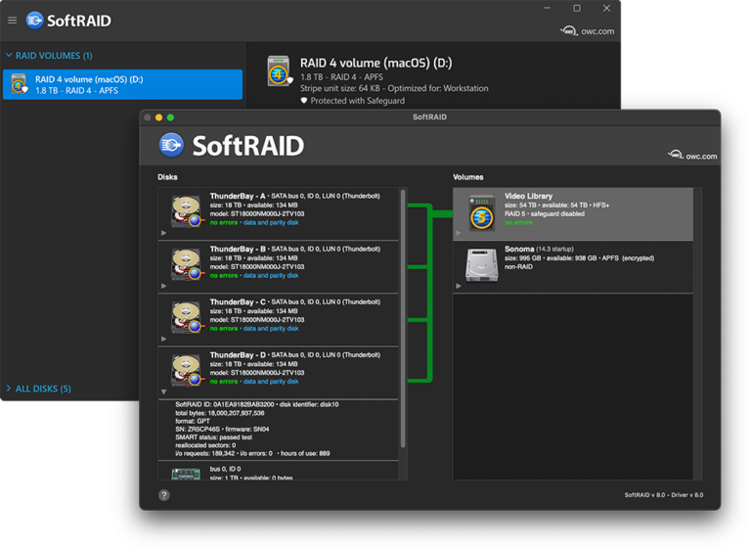Viewport: 751px width, 550px height.
Task: Click the macOS yellow minimize button
Action: click(x=159, y=117)
